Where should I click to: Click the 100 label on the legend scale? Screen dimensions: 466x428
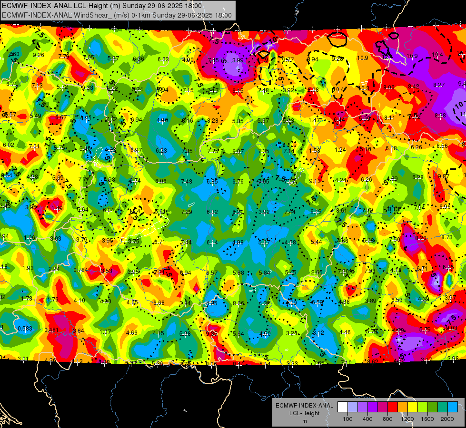[347, 419]
